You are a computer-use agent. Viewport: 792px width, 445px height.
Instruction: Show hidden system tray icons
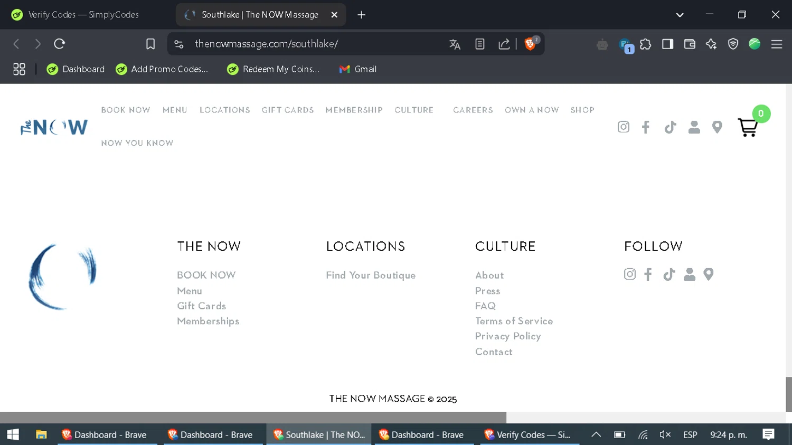coord(596,434)
